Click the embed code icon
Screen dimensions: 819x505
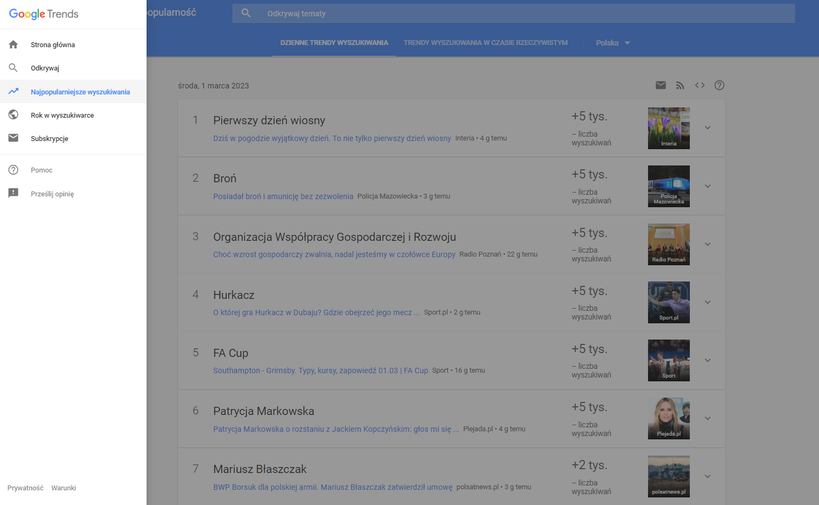700,85
